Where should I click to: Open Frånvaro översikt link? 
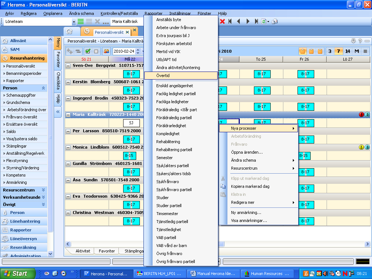coord(21,117)
